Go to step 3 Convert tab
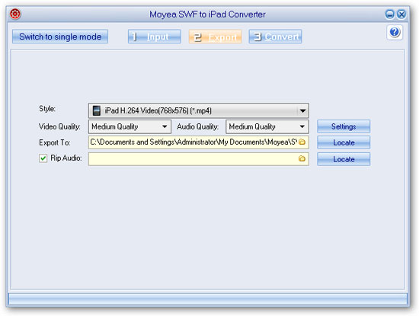This screenshot has height=316, width=419. 276,37
